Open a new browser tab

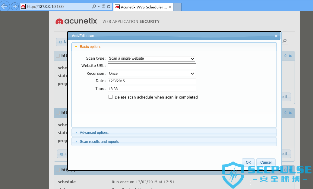click(x=177, y=7)
